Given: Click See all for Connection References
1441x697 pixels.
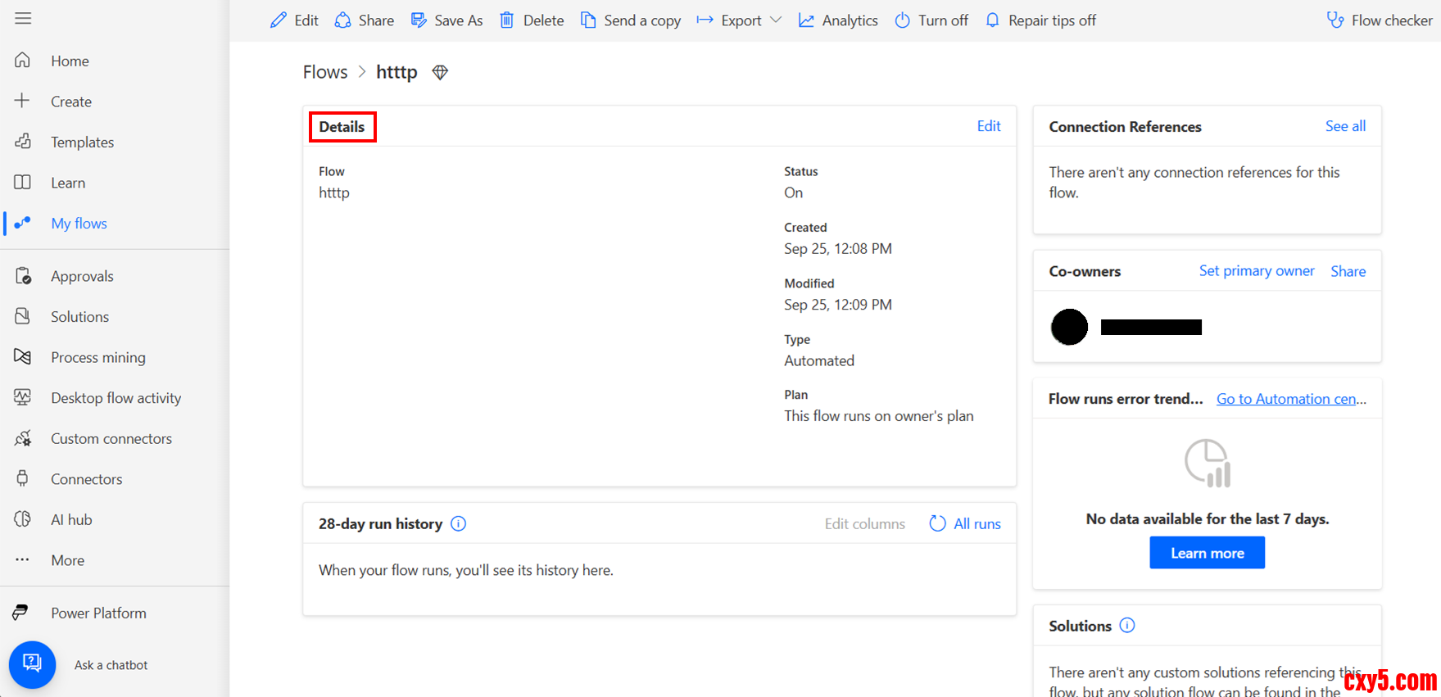Looking at the screenshot, I should click(x=1345, y=126).
